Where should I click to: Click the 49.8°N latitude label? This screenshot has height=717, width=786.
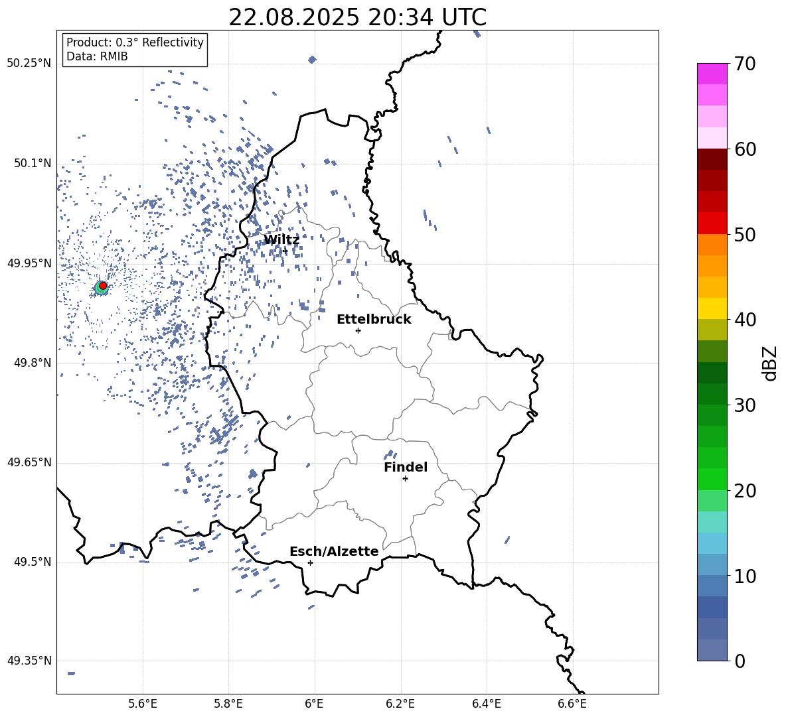(33, 363)
